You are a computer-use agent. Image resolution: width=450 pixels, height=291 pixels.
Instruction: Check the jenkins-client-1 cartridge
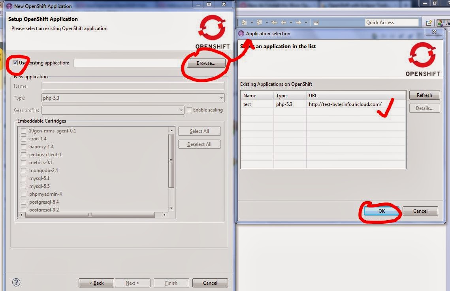[x=24, y=155]
